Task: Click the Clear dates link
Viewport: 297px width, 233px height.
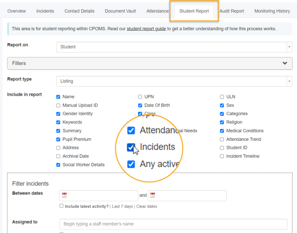Action: pos(147,206)
